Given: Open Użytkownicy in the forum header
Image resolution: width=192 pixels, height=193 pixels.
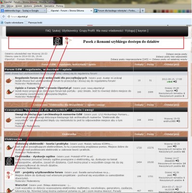Looking at the screenshot, I should (70, 30).
